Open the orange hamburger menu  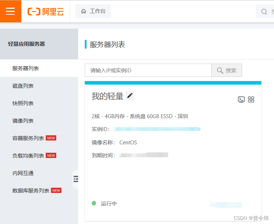(x=11, y=11)
